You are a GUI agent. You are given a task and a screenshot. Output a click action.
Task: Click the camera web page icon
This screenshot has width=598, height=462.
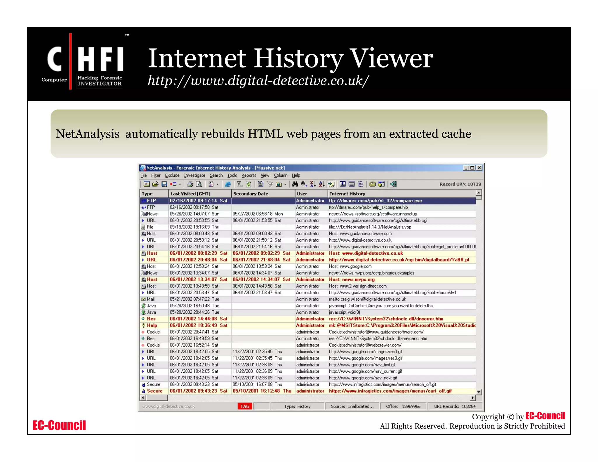point(279,184)
